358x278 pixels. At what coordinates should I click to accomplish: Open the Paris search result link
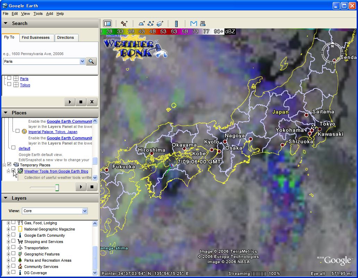tap(24, 79)
